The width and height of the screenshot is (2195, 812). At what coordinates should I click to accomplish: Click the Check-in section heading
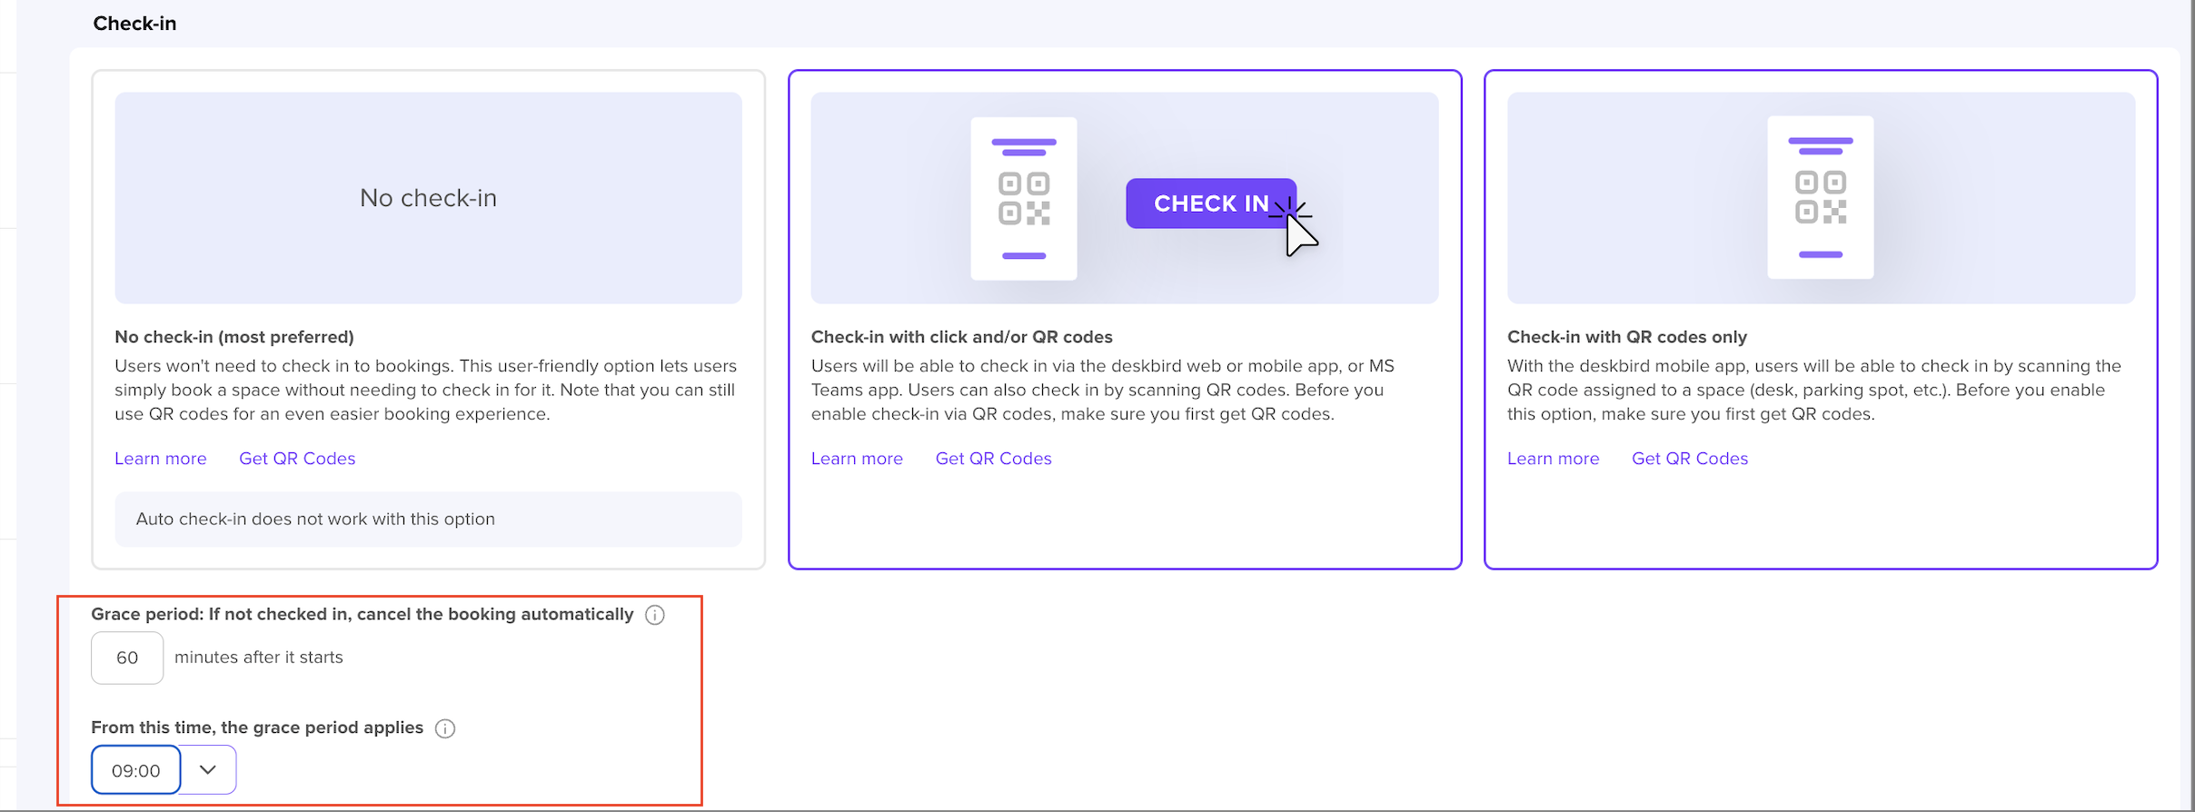[x=134, y=24]
